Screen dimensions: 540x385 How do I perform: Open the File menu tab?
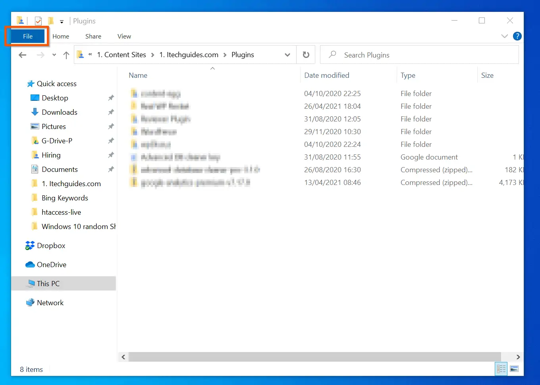28,36
